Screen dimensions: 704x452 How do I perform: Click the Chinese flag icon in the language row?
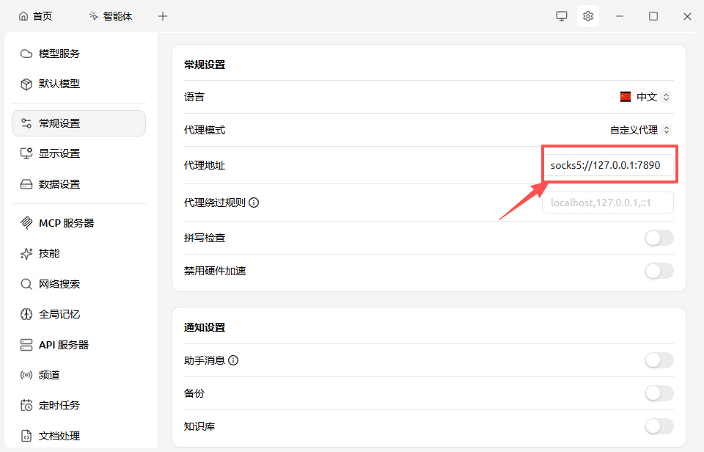[x=626, y=97]
